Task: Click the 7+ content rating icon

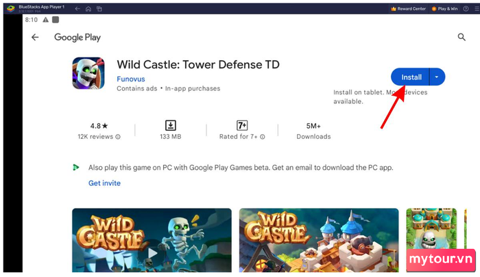Action: 242,126
